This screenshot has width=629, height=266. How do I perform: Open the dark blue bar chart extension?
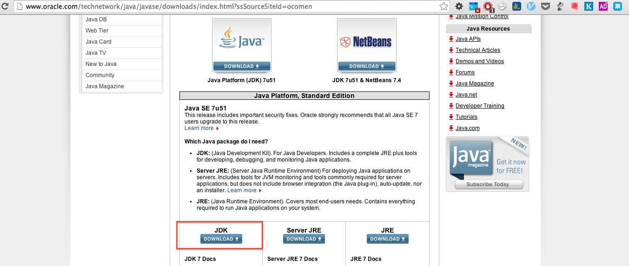516,6
